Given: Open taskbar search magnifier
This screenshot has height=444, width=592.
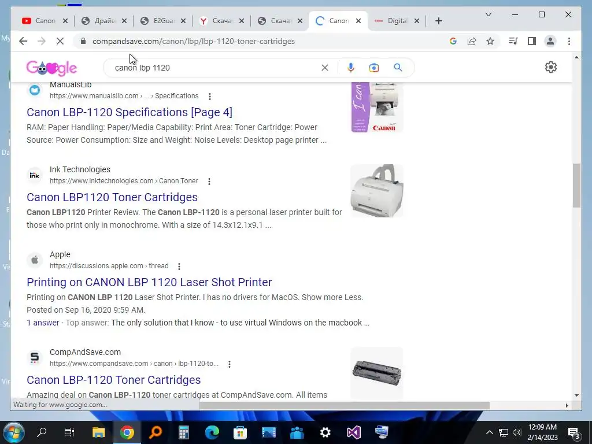Looking at the screenshot, I should click(x=42, y=432).
